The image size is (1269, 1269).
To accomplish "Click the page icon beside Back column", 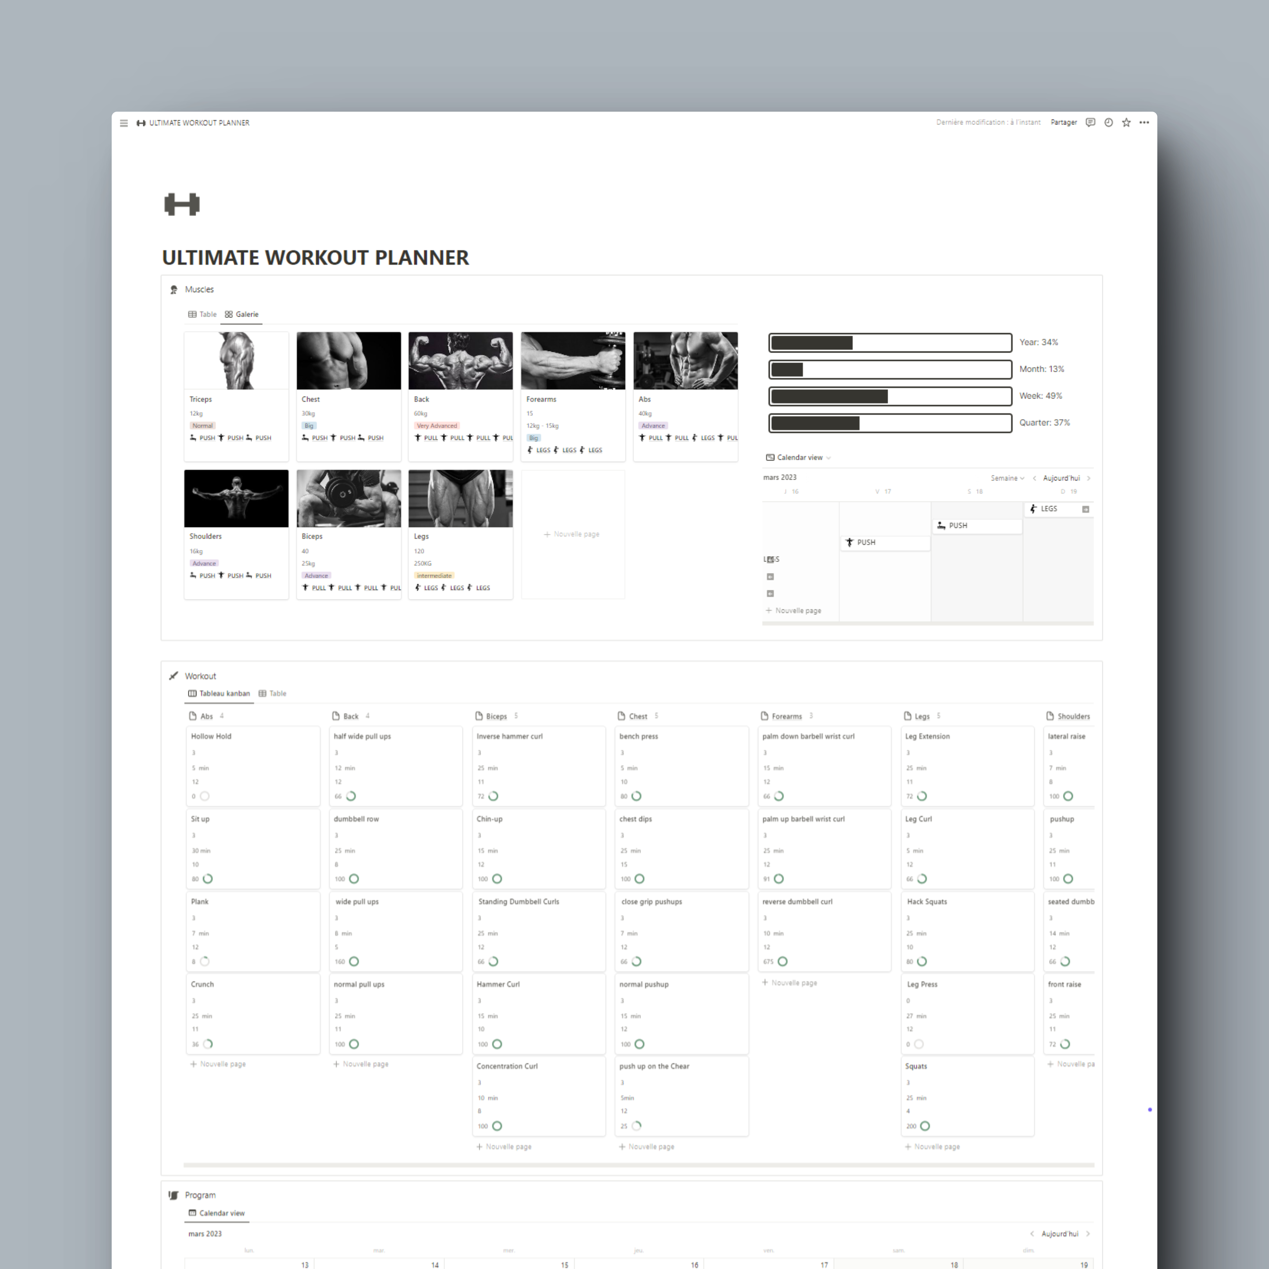I will [336, 716].
